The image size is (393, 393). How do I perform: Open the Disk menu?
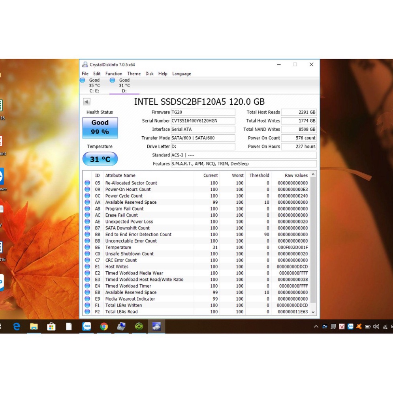(149, 74)
